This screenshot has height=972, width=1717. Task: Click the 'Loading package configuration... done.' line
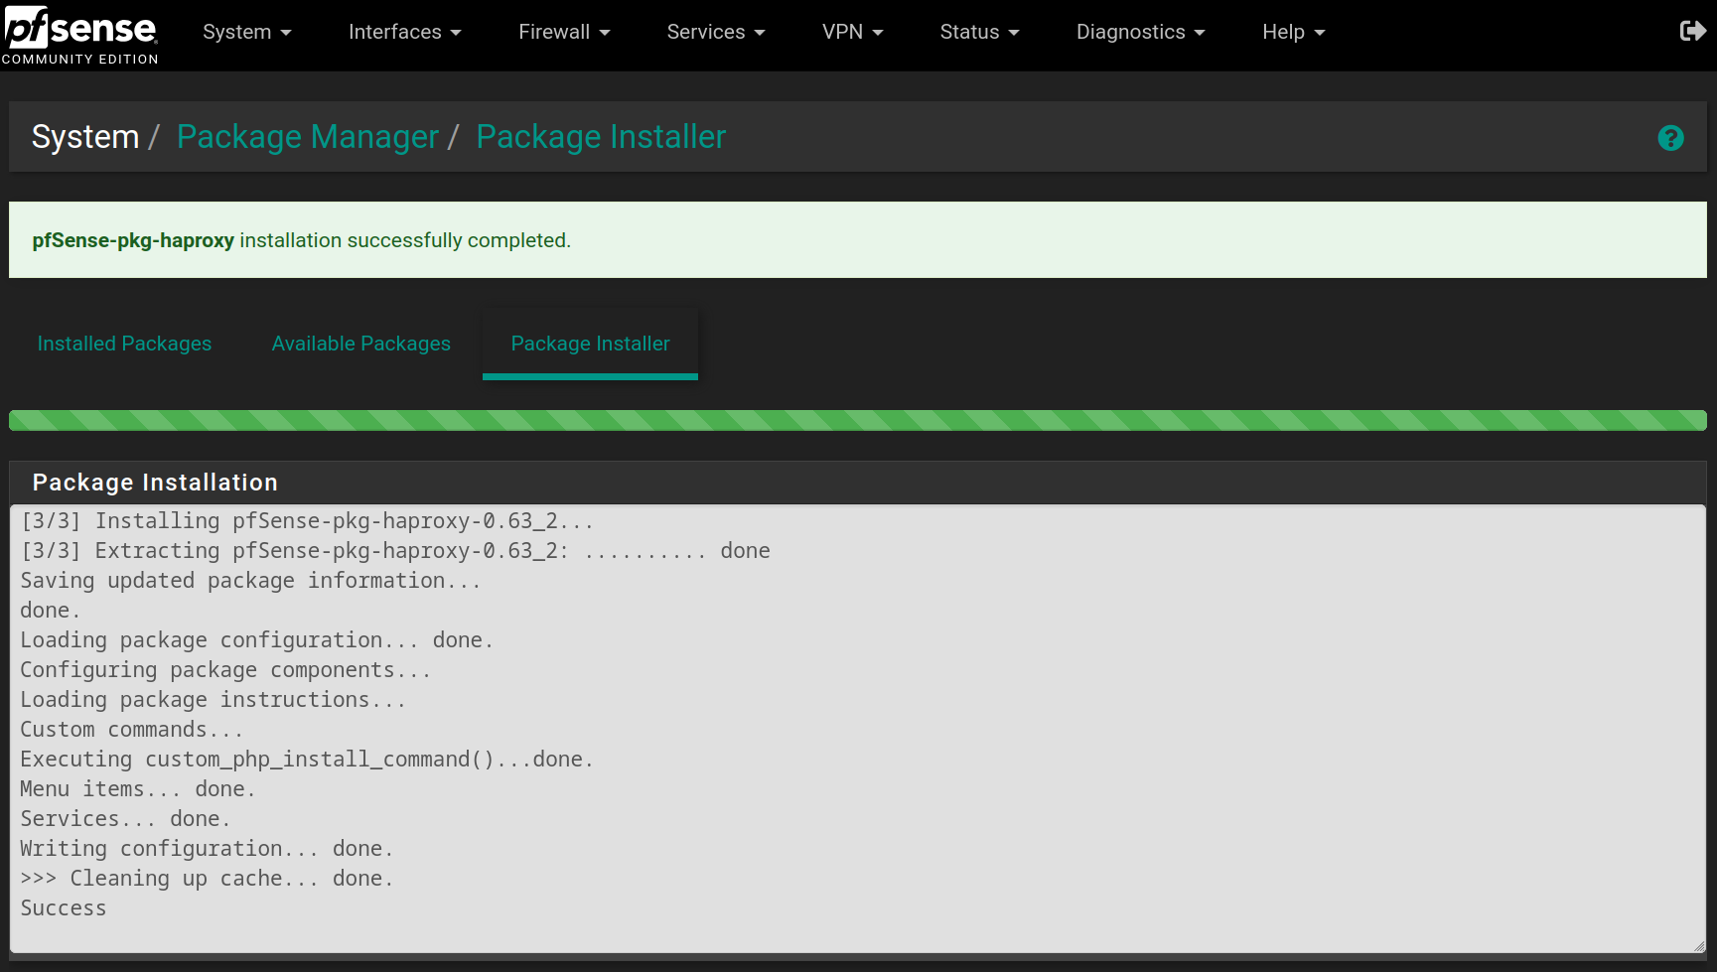point(256,640)
